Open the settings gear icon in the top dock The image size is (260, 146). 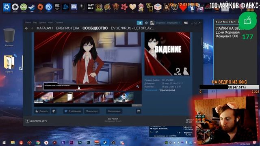point(6,7)
